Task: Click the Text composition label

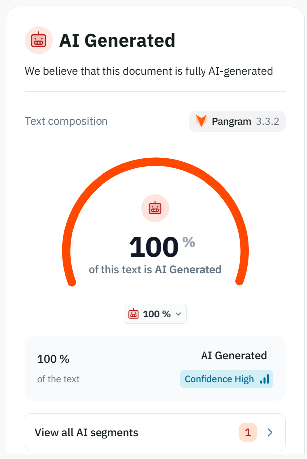Action: [x=67, y=121]
